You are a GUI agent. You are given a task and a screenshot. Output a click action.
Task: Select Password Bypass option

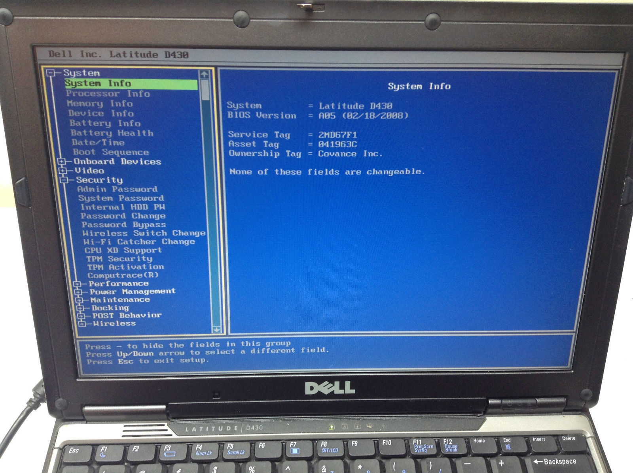(x=124, y=224)
